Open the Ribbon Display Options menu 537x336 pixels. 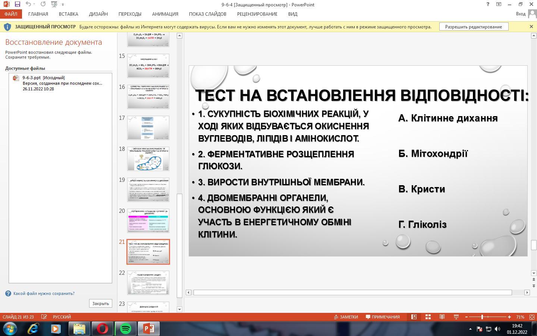[x=499, y=4]
